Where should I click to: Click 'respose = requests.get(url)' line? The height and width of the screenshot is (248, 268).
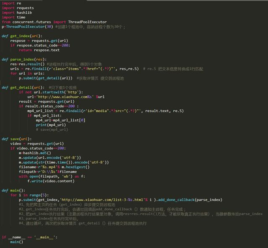click(x=39, y=41)
